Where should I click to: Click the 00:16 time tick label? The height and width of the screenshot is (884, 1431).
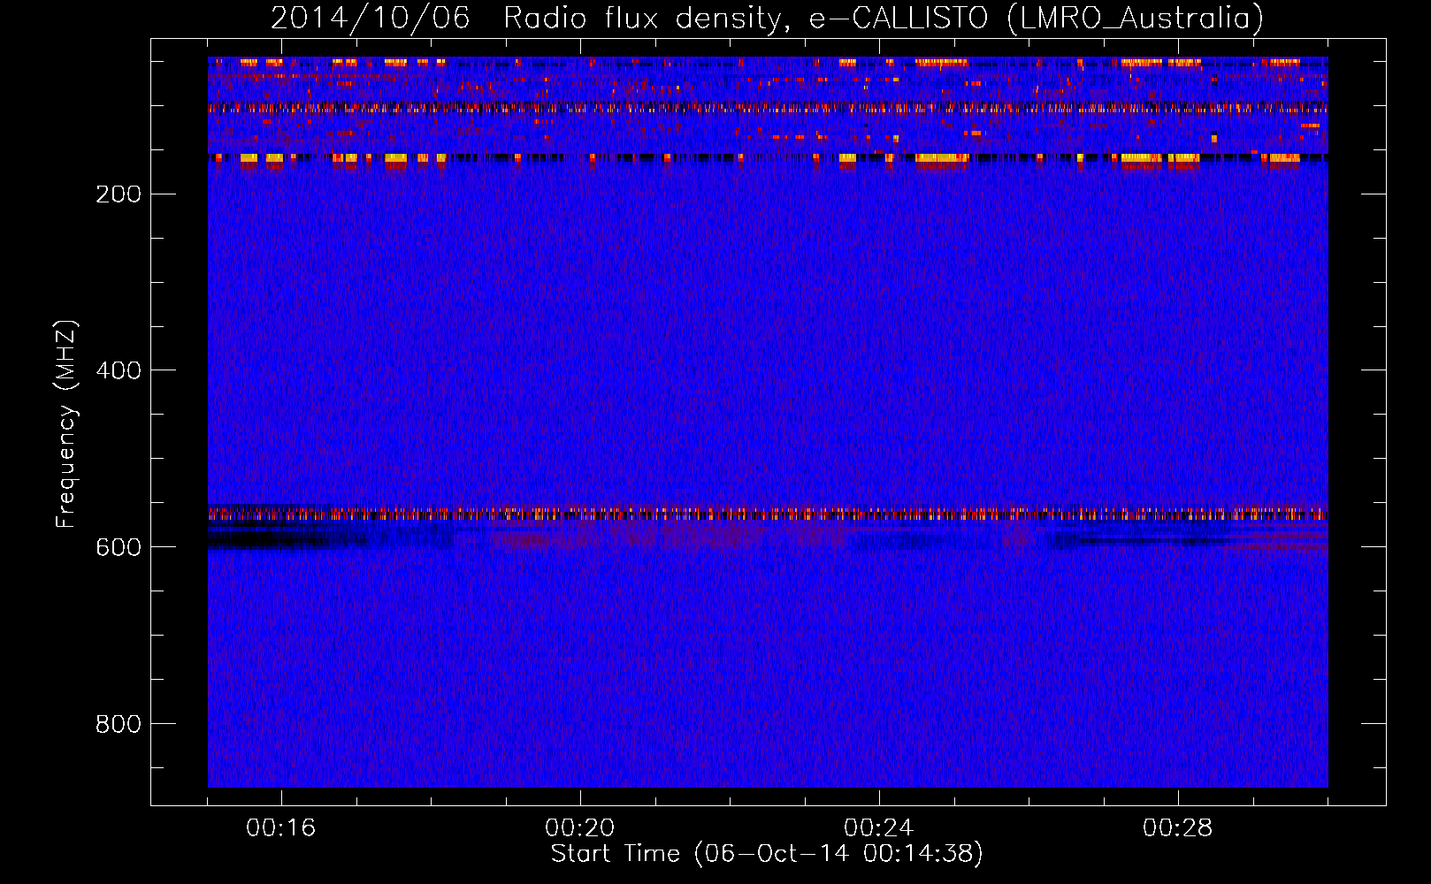[x=281, y=828]
